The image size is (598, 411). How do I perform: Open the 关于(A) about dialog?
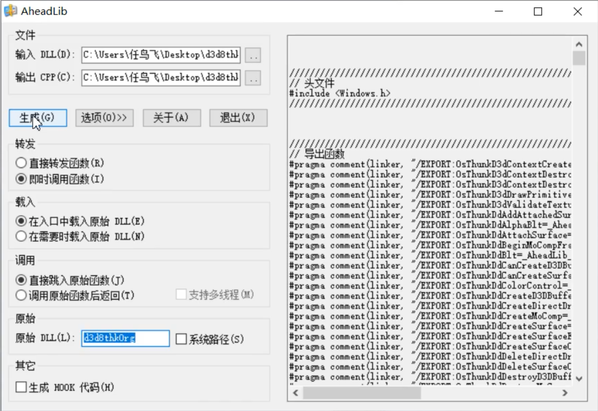172,118
